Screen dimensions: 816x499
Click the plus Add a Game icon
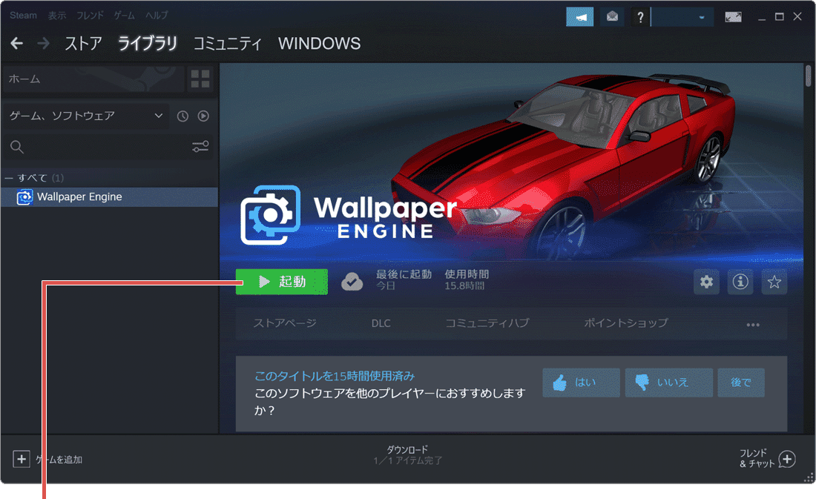(x=22, y=459)
